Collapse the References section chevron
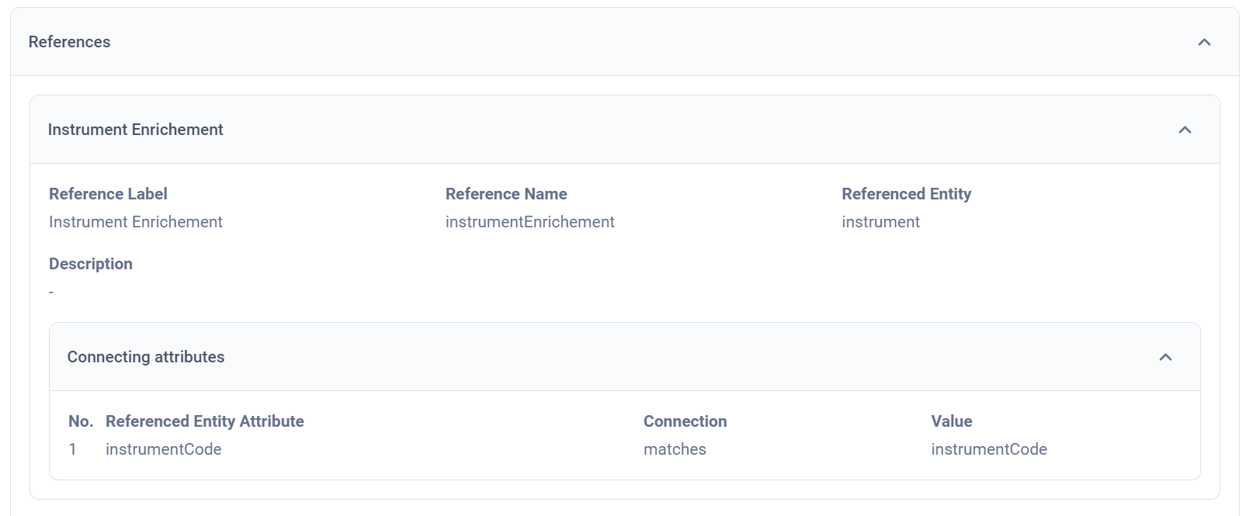The image size is (1246, 516). tap(1204, 42)
